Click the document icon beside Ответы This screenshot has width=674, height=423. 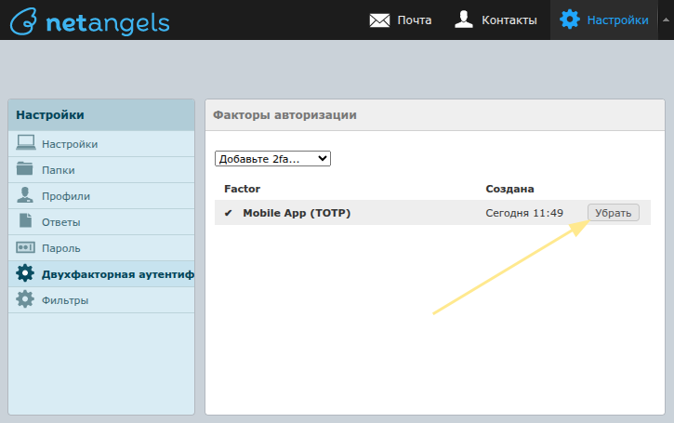26,222
